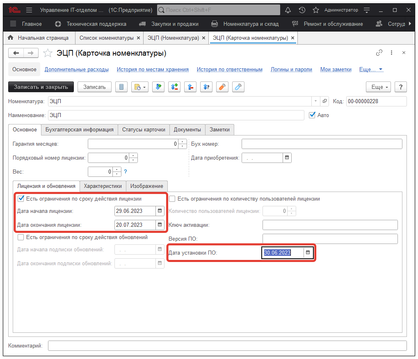The height and width of the screenshot is (359, 418).
Task: Click the blue wrench toolbar icon
Action: (x=238, y=87)
